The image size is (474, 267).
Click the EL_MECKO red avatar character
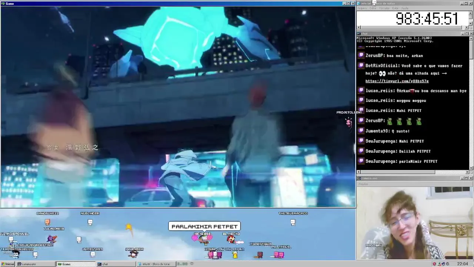231,239
